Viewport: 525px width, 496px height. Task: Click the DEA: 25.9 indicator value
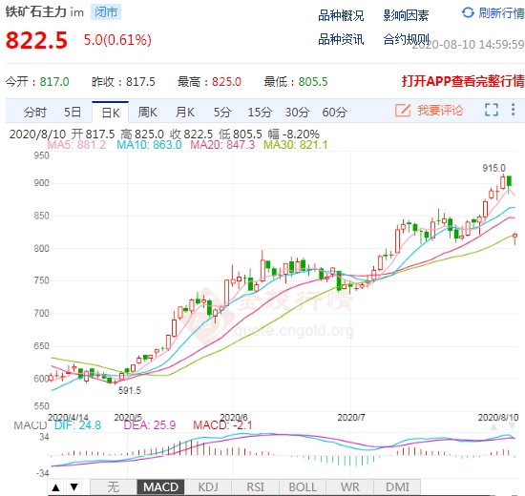click(150, 425)
